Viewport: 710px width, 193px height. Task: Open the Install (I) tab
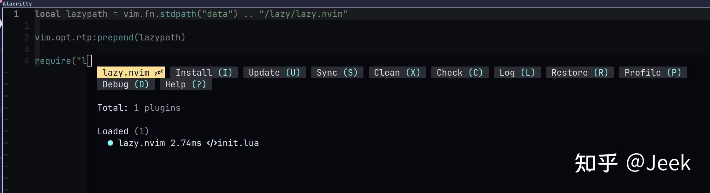204,72
